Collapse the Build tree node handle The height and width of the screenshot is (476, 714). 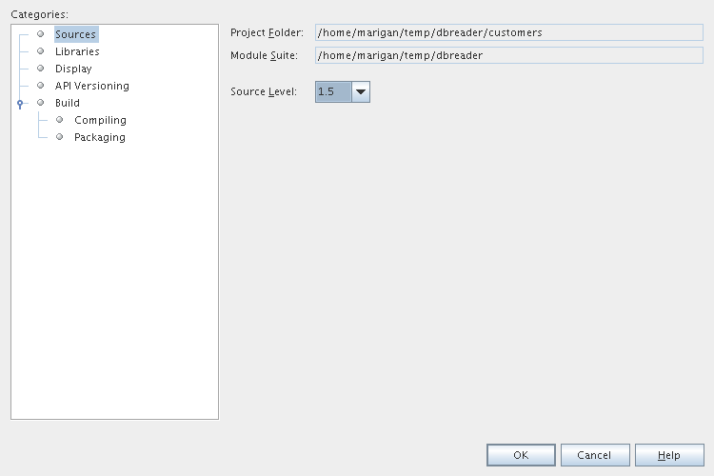(20, 103)
